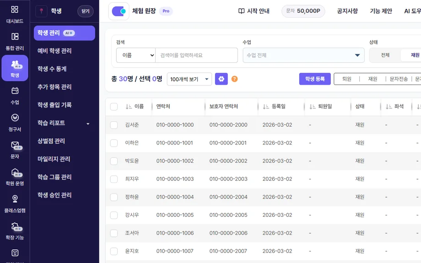Click the smiley face icon at sidebar bottom
421x263 pixels.
15,252
